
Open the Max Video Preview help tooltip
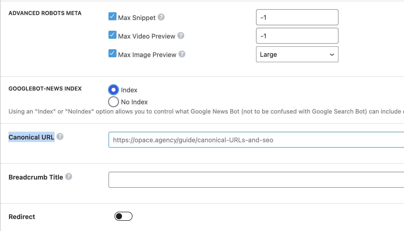tap(181, 36)
